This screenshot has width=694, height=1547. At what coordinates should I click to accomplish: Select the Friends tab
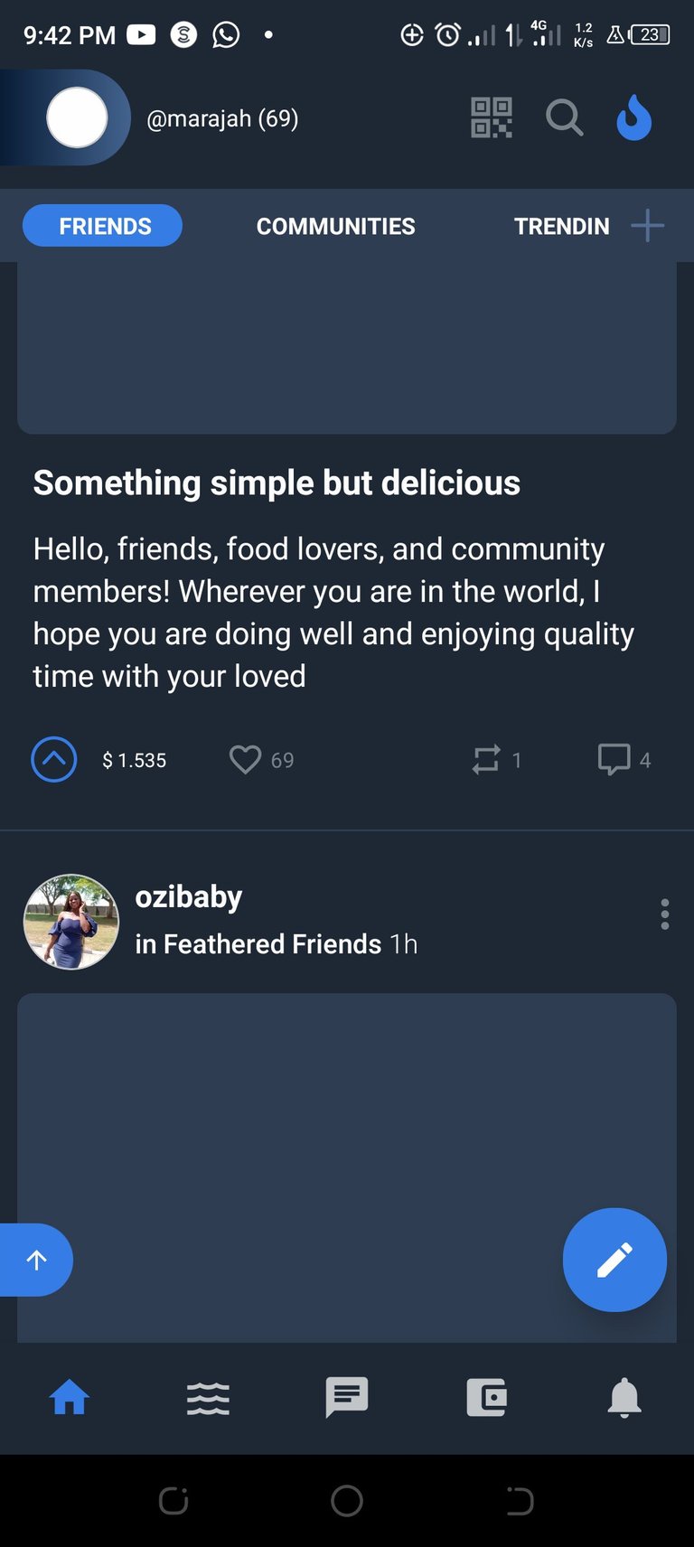103,226
